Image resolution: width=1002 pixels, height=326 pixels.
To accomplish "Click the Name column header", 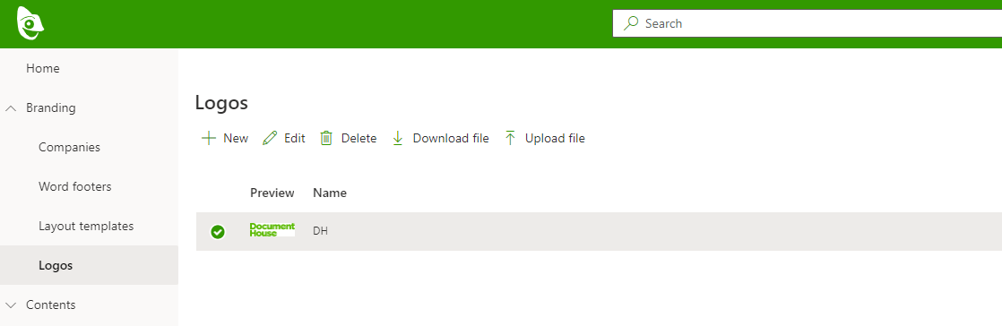I will (x=330, y=193).
